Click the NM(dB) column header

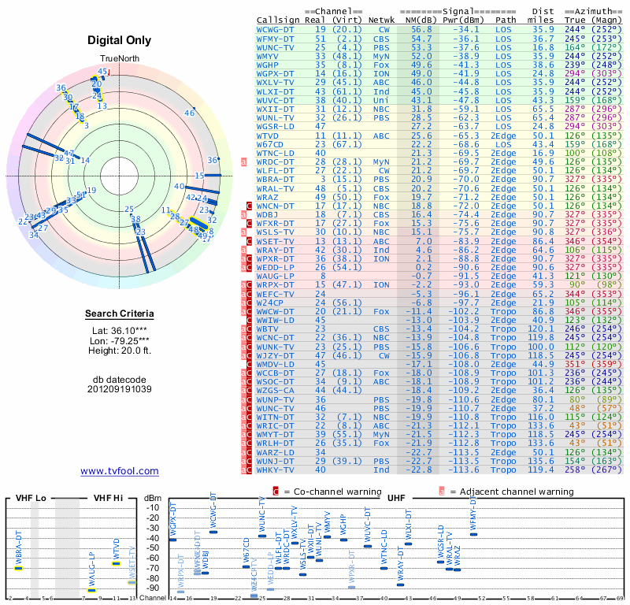point(420,20)
